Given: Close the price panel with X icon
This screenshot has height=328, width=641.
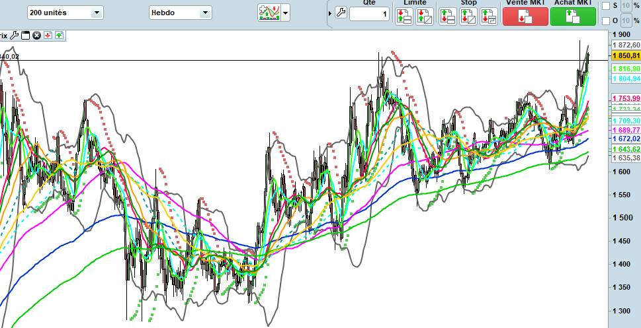Looking at the screenshot, I should click(x=36, y=36).
